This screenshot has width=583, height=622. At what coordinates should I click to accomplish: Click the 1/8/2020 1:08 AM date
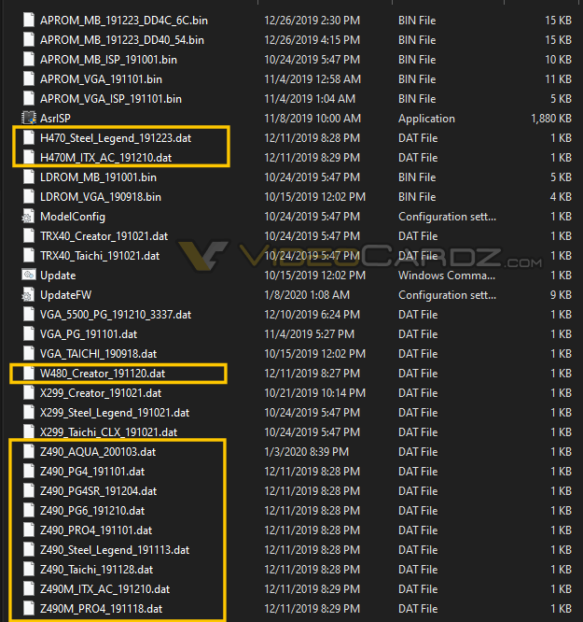[307, 295]
